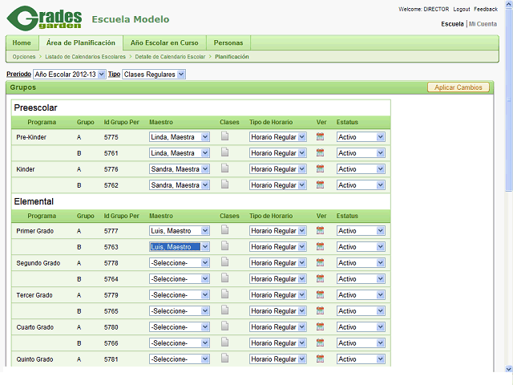Click the Elemental section heading
This screenshot has width=513, height=385.
[34, 201]
